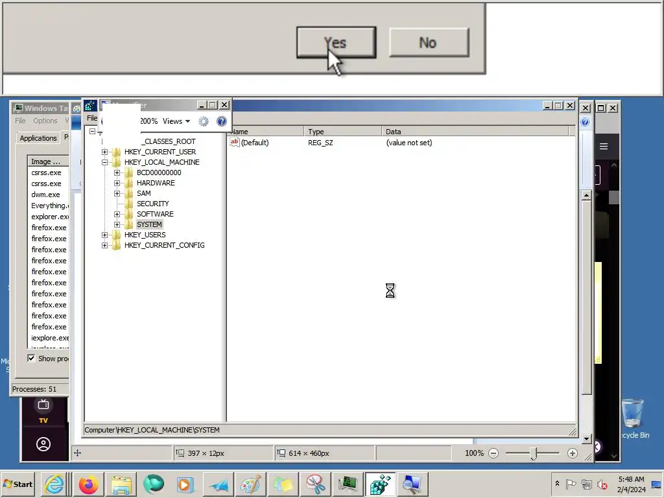Open Registry Editor File menu
664x498 pixels.
[92, 118]
